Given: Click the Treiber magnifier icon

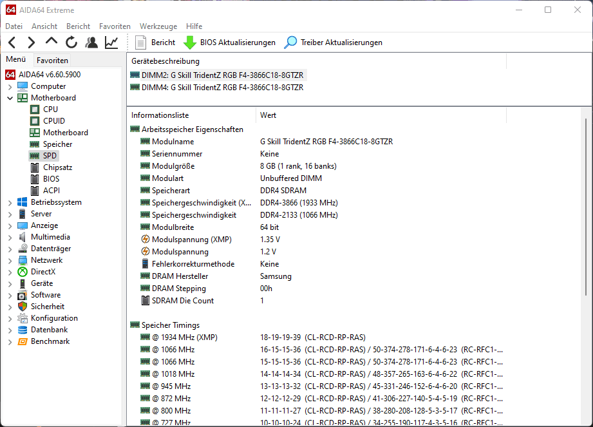Looking at the screenshot, I should point(290,43).
